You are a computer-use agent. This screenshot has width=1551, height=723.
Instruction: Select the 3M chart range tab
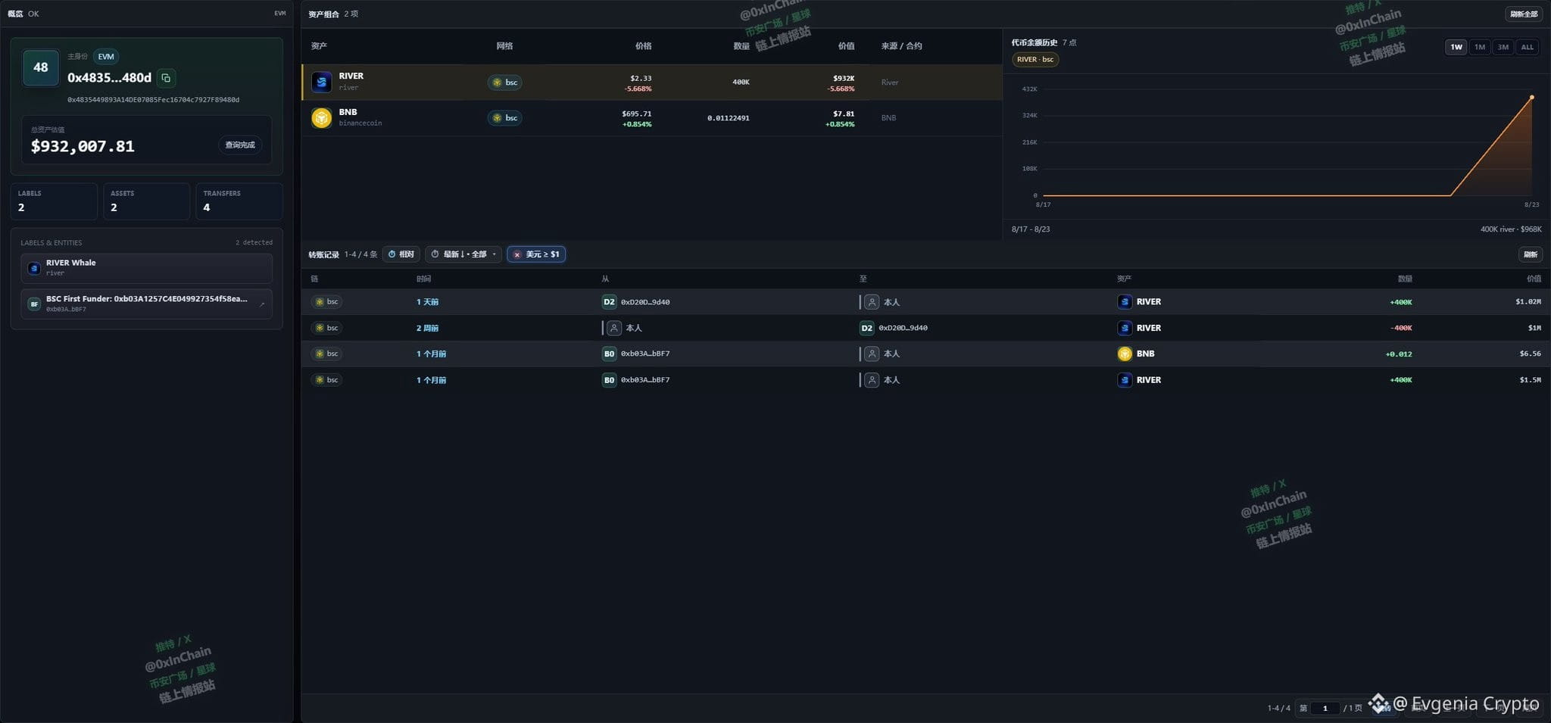(1503, 47)
